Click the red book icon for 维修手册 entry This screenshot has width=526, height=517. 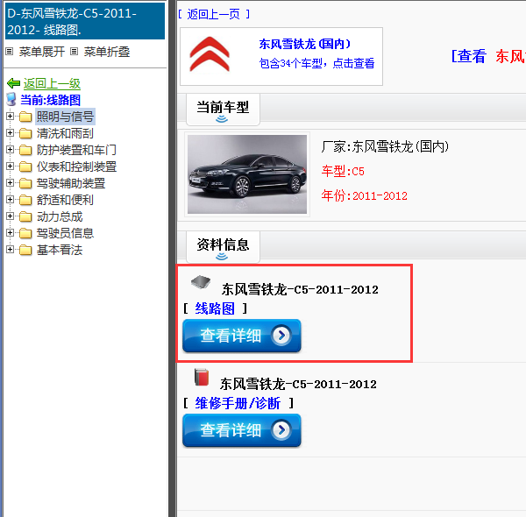click(202, 378)
